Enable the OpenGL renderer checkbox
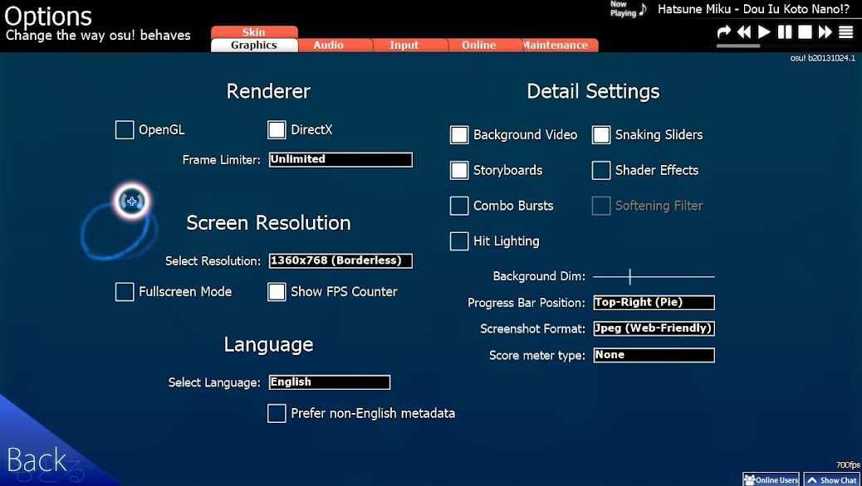This screenshot has height=486, width=862. [125, 130]
